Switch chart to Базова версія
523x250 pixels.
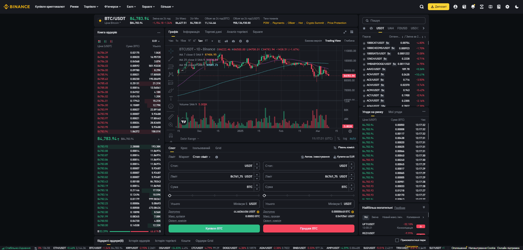pyautogui.click(x=313, y=41)
